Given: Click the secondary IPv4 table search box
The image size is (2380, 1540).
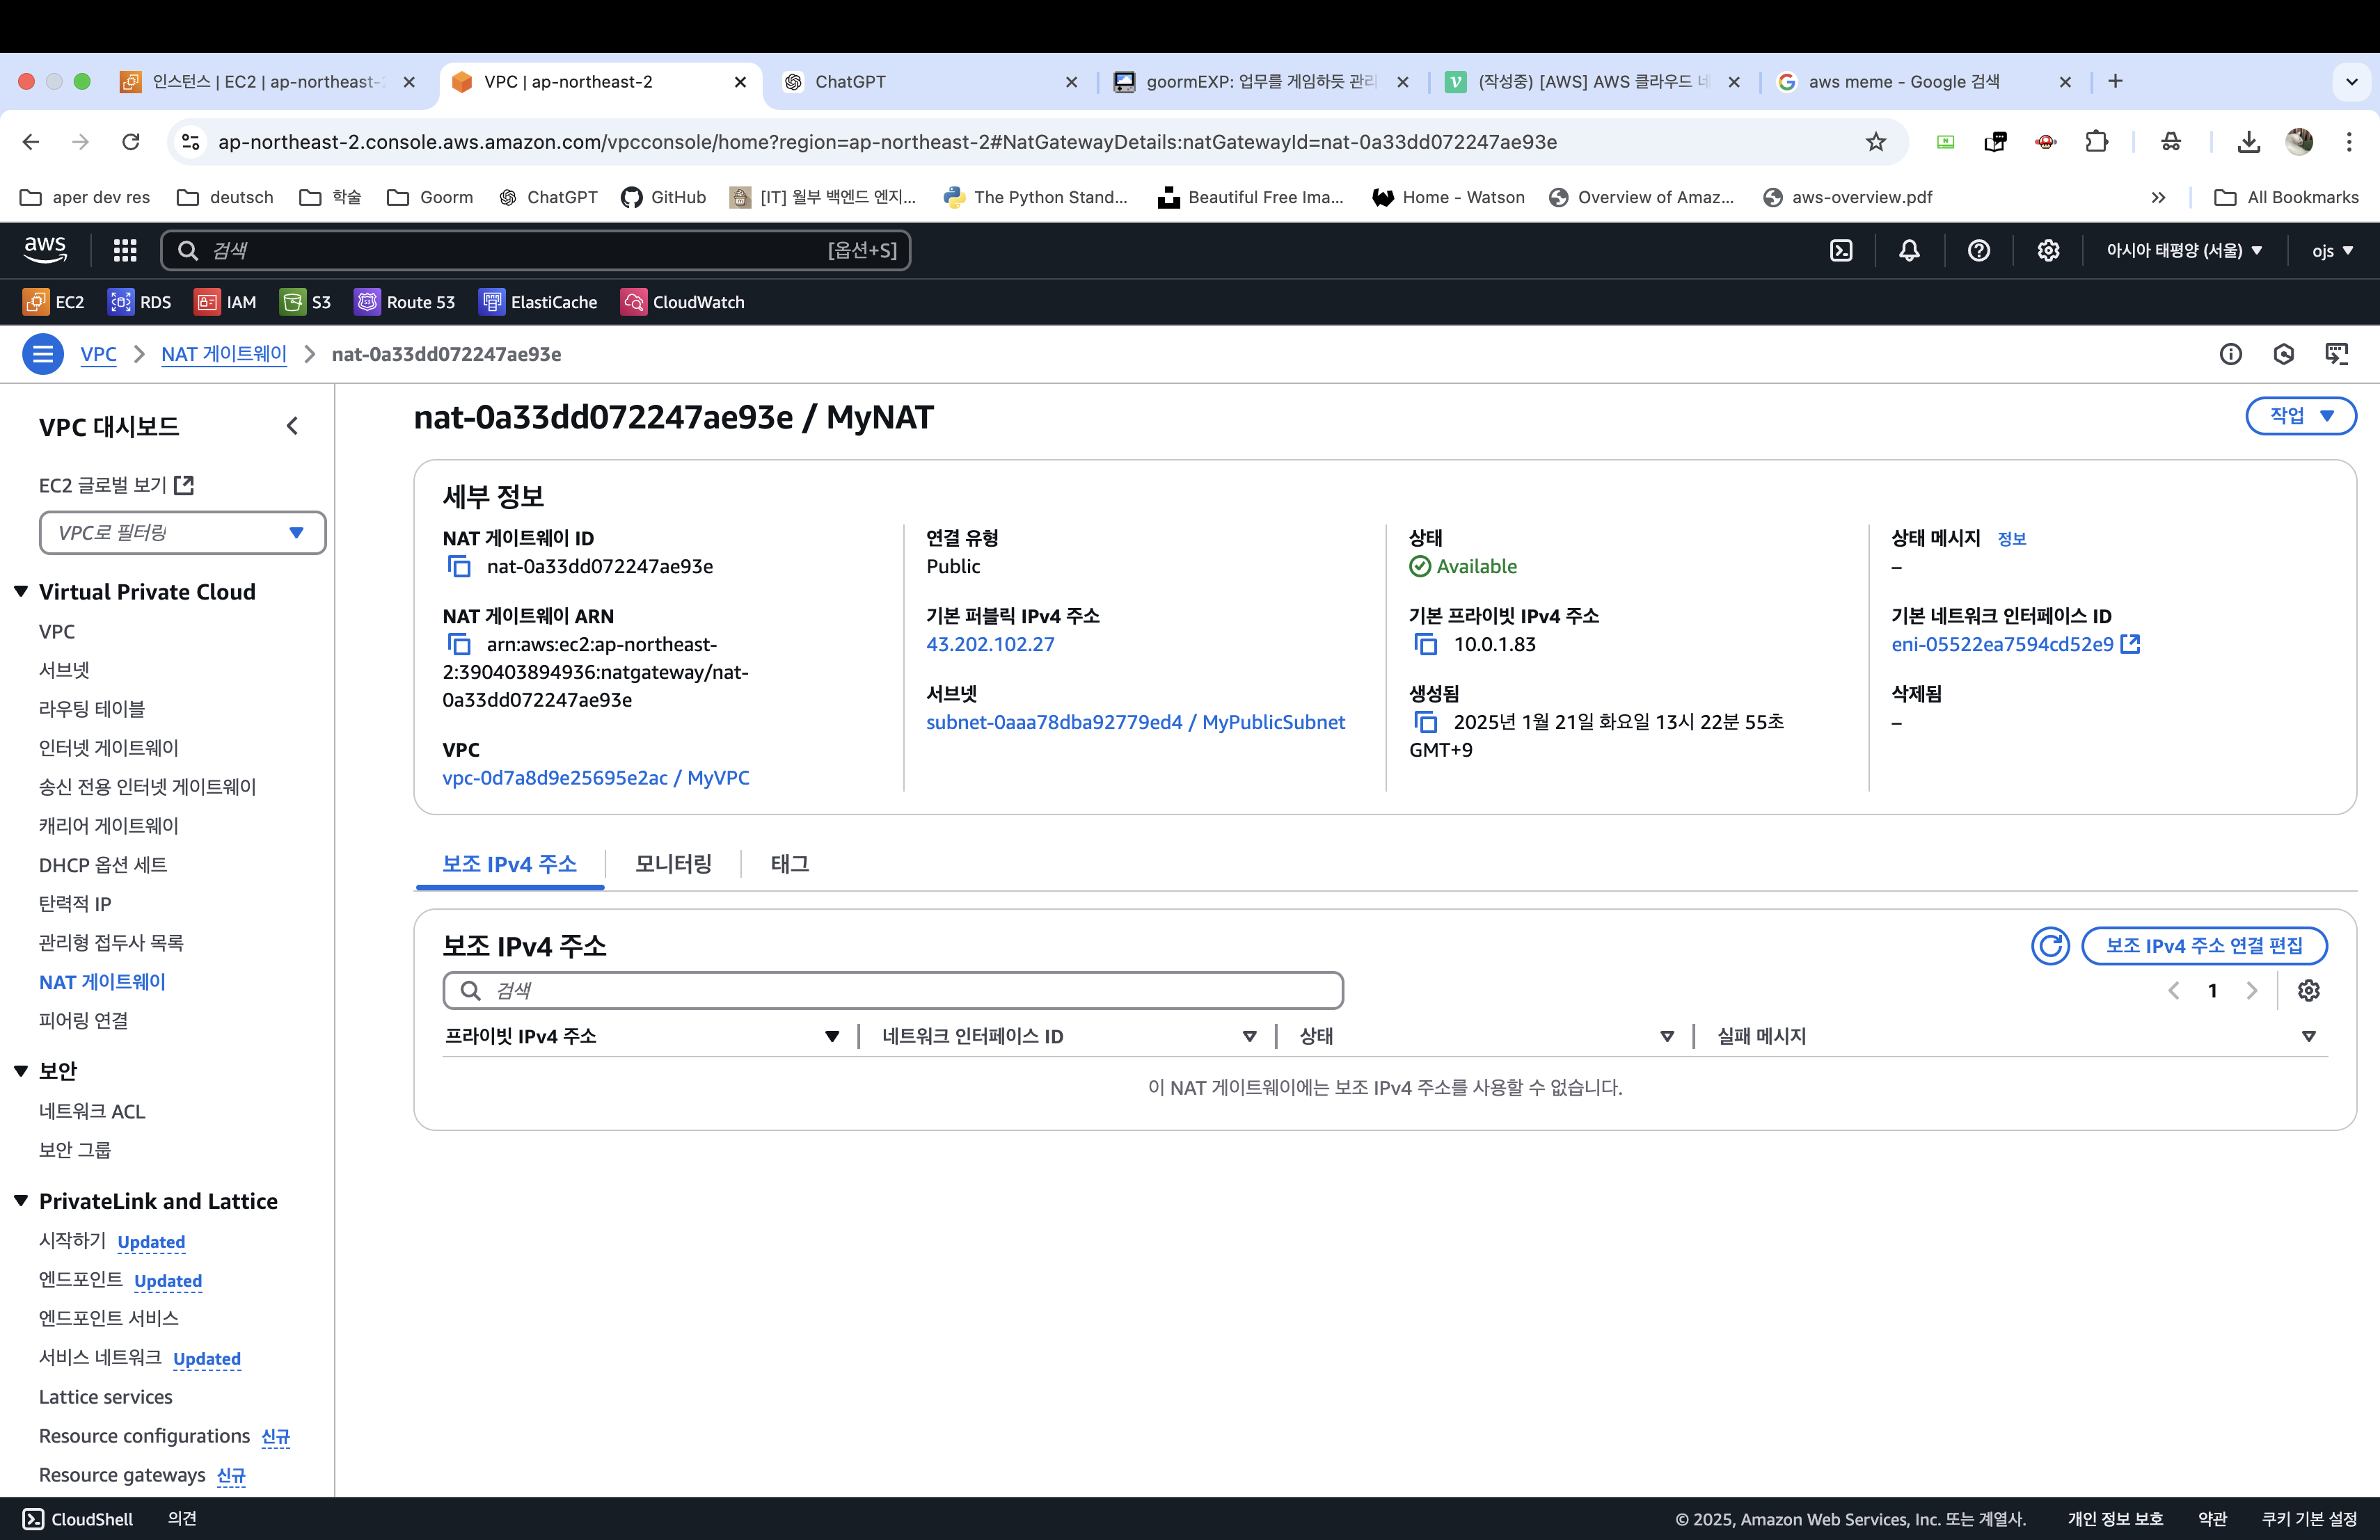Looking at the screenshot, I should pos(893,990).
